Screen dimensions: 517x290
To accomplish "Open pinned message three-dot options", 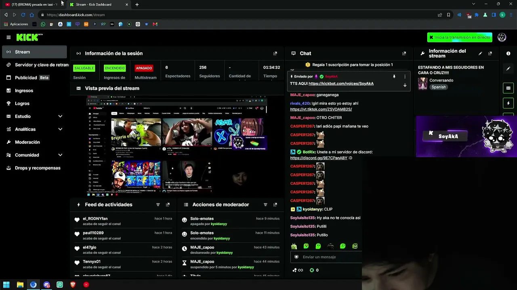I will point(405,77).
